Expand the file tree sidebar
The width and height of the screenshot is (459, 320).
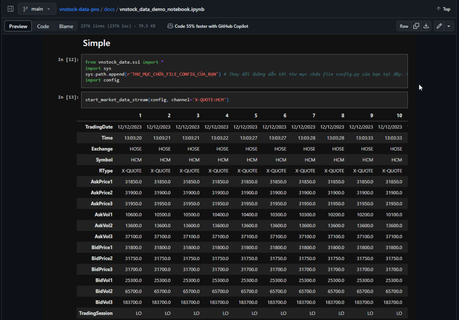[11, 9]
